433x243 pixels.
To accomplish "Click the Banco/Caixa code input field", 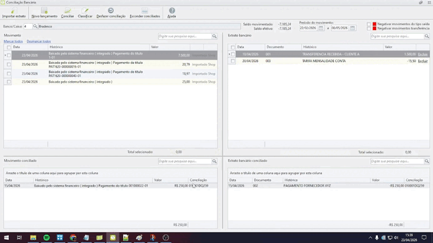I will click(x=28, y=26).
